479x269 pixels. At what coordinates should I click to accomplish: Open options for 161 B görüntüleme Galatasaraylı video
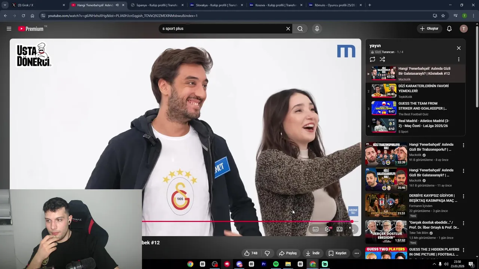pos(463,171)
